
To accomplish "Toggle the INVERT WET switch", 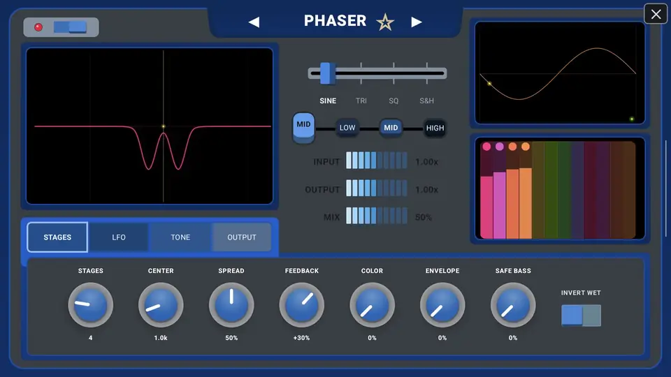I will (581, 316).
